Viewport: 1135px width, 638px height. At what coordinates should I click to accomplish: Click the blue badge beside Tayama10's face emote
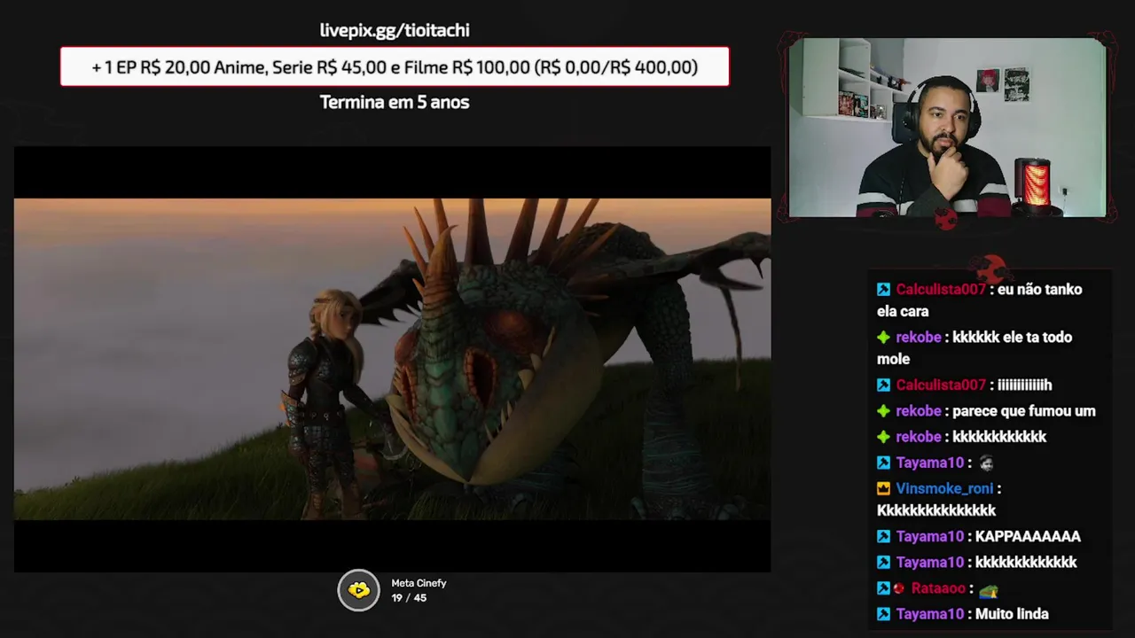click(883, 463)
